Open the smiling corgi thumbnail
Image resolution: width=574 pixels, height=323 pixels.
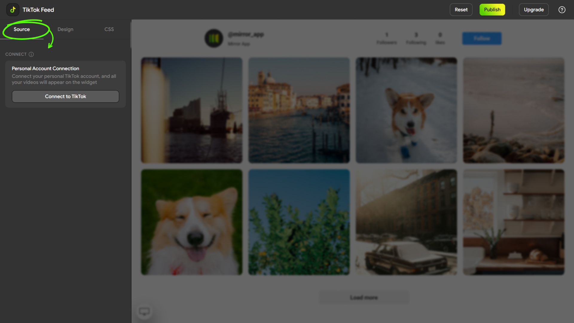pyautogui.click(x=192, y=222)
